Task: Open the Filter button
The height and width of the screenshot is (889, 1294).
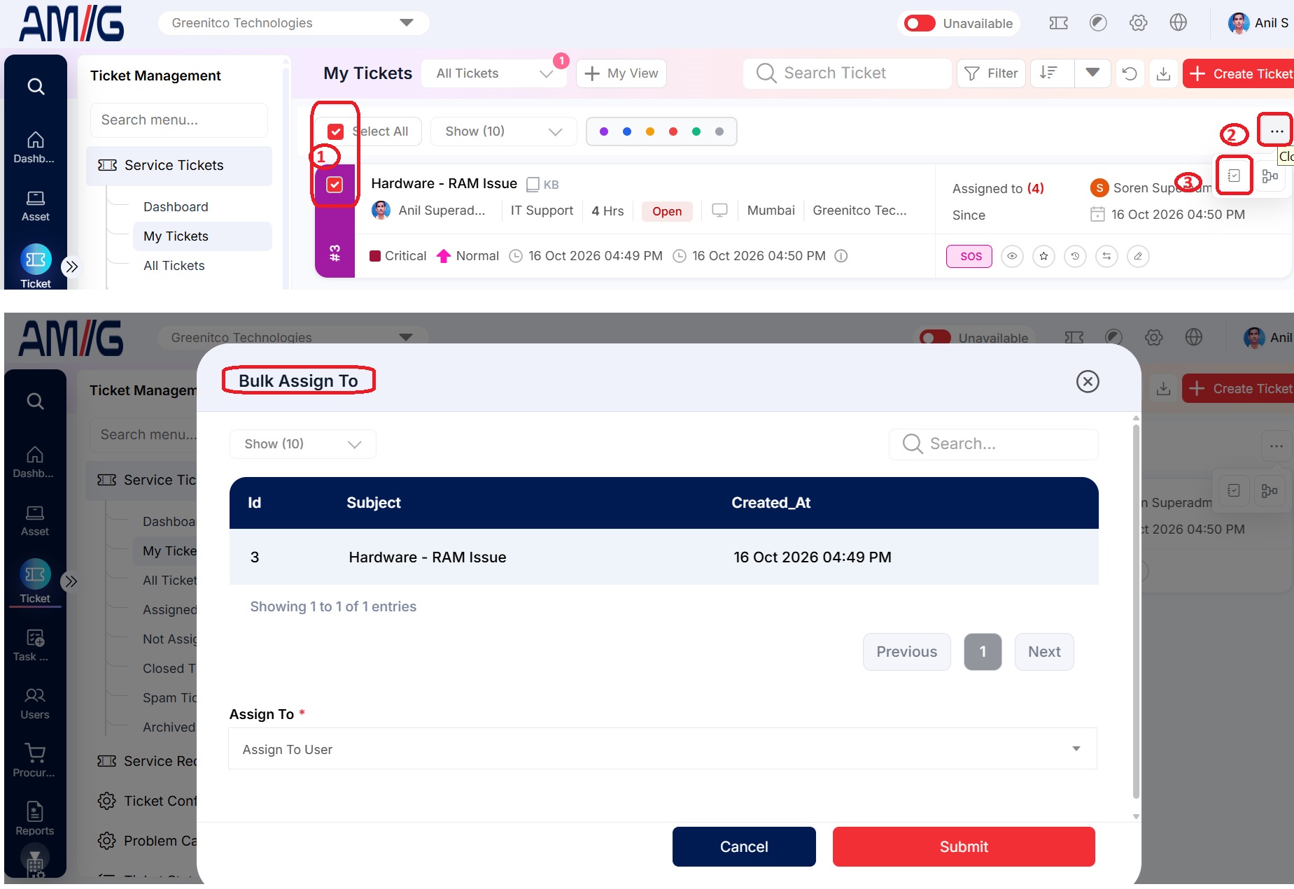Action: [x=990, y=73]
